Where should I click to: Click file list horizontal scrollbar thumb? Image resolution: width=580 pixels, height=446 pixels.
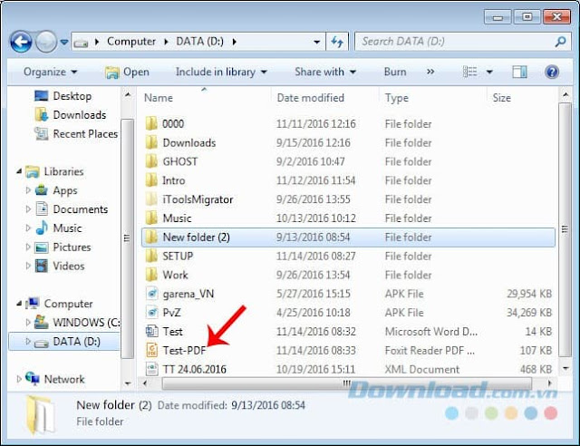[x=346, y=383]
